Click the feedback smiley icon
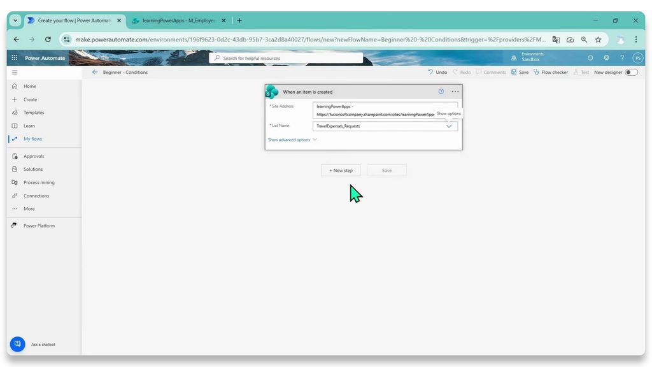 (x=590, y=58)
